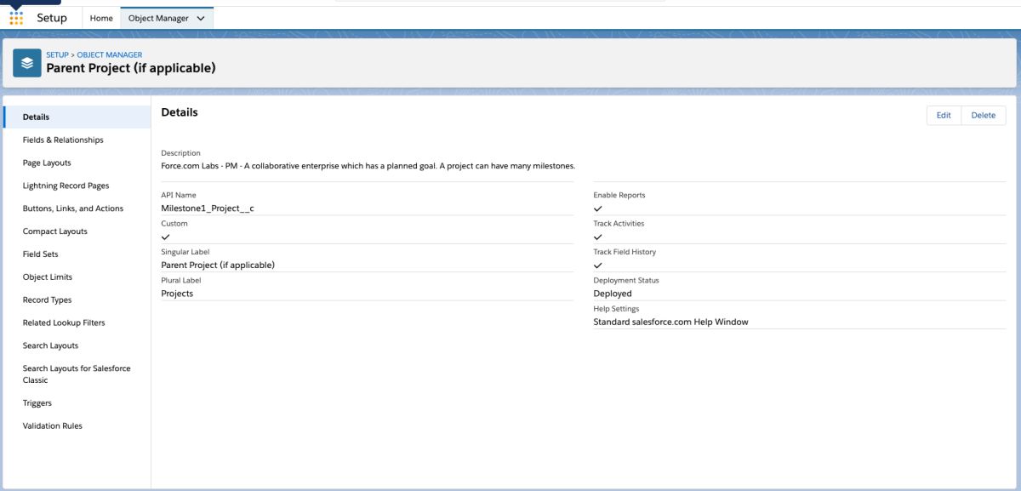
Task: Click the Singular Label value text
Action: tap(218, 265)
